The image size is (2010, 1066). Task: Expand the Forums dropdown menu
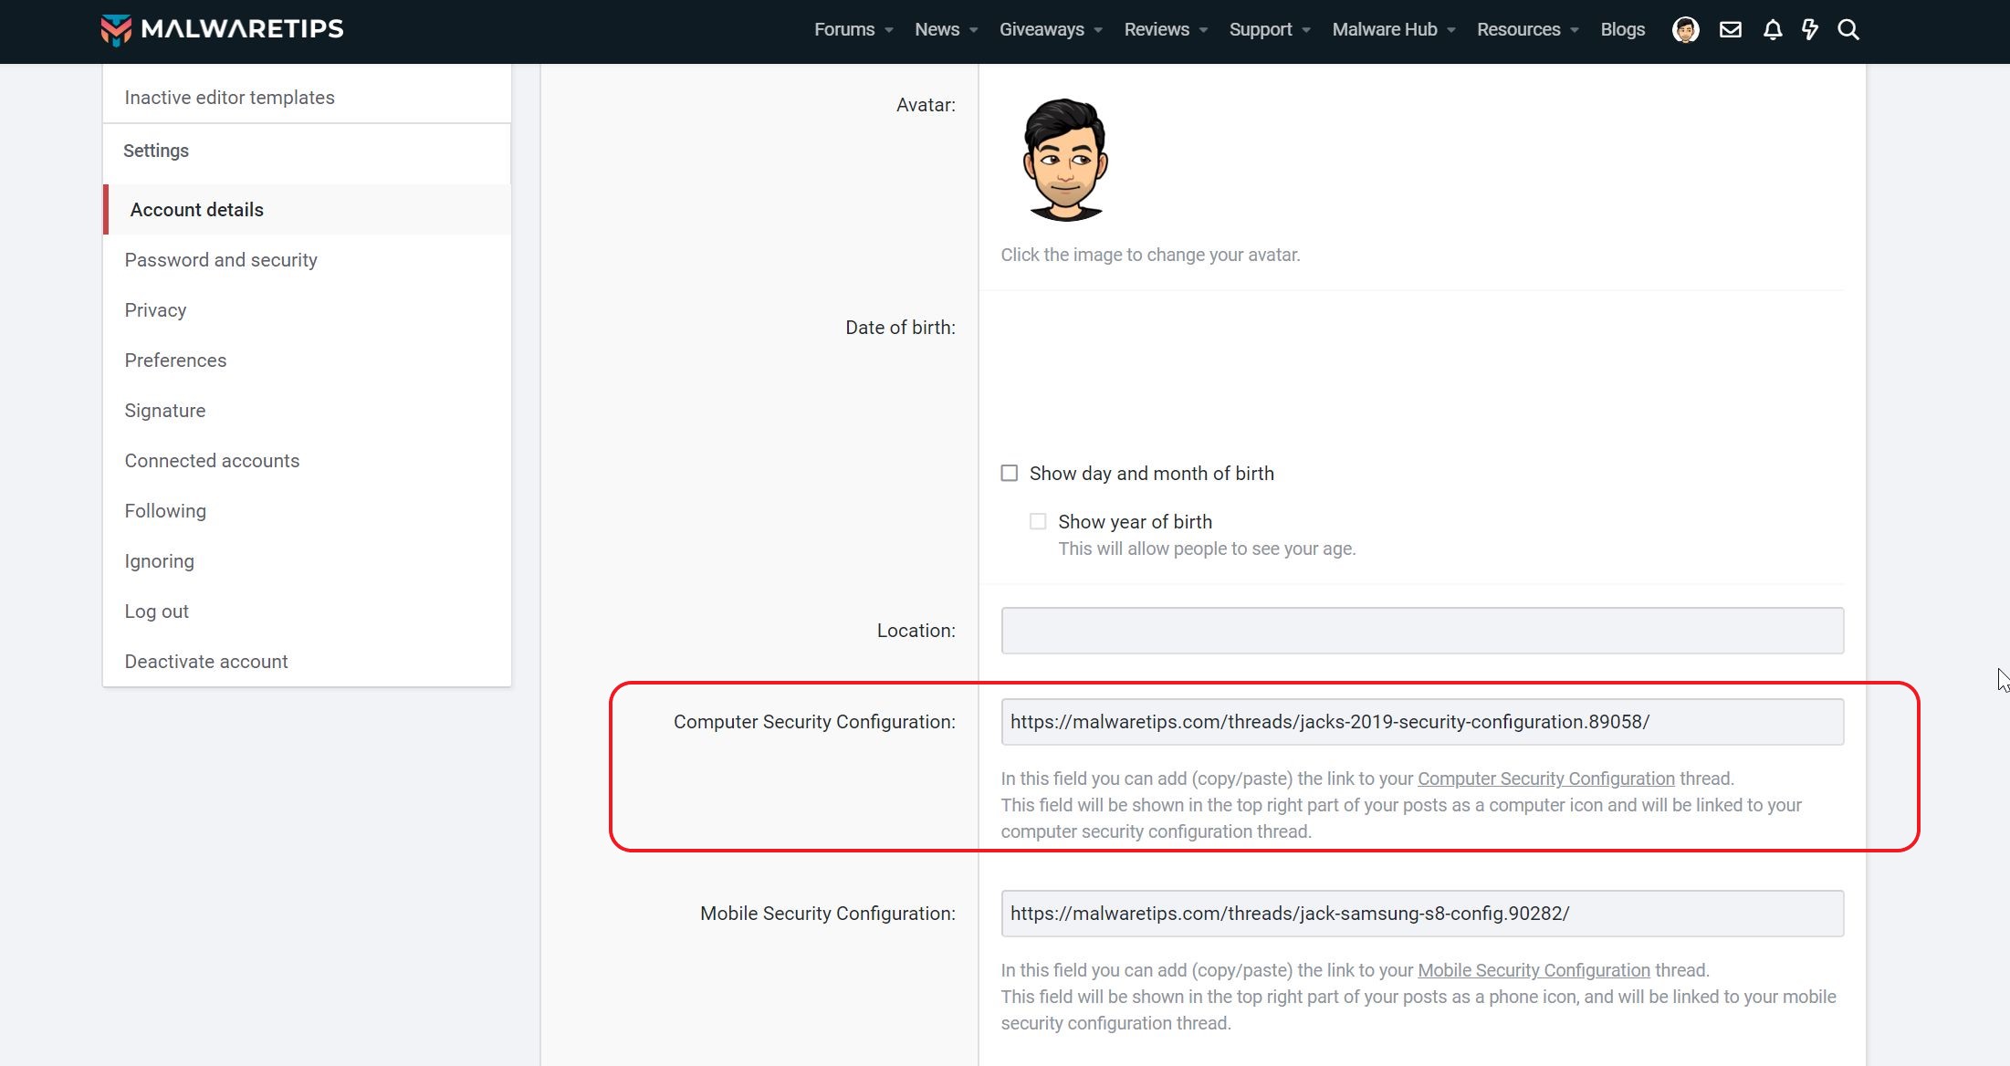(853, 30)
